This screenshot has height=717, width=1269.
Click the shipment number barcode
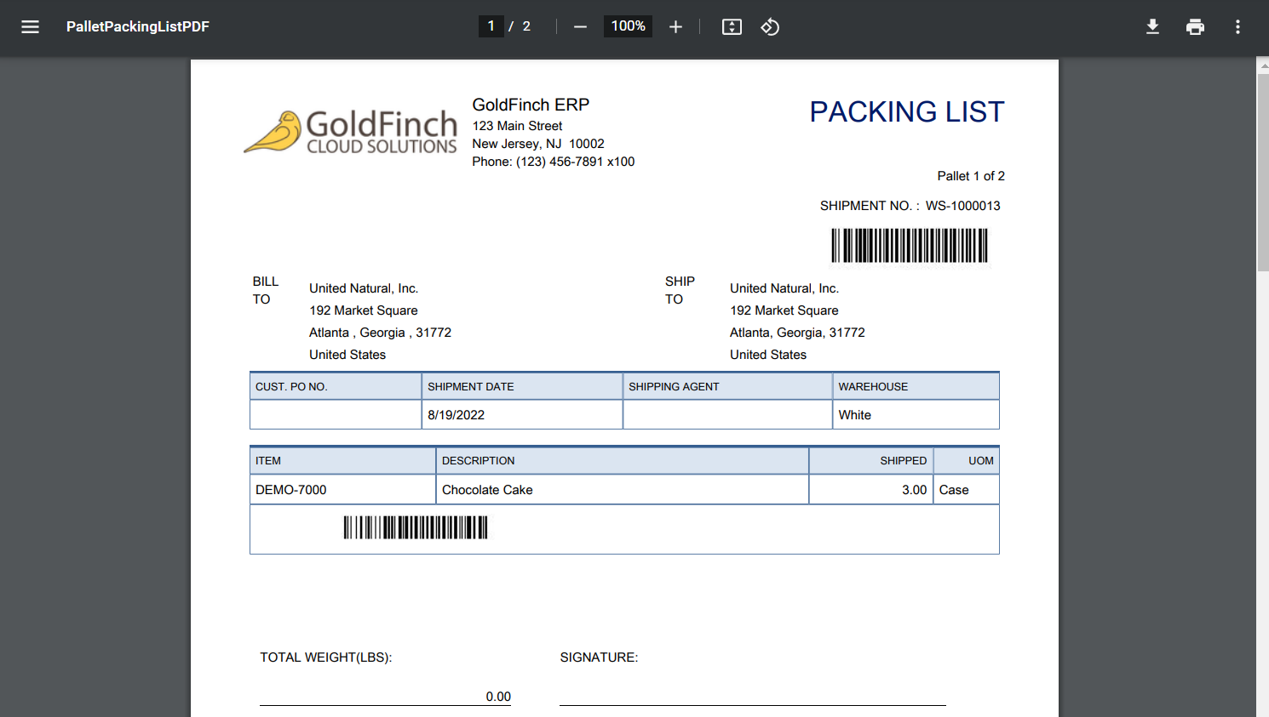click(910, 246)
